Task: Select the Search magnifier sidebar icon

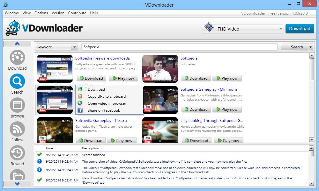Action: [x=17, y=81]
